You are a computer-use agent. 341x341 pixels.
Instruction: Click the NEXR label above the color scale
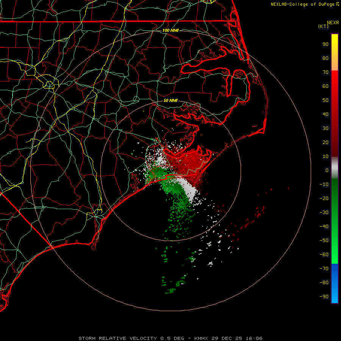(x=333, y=23)
